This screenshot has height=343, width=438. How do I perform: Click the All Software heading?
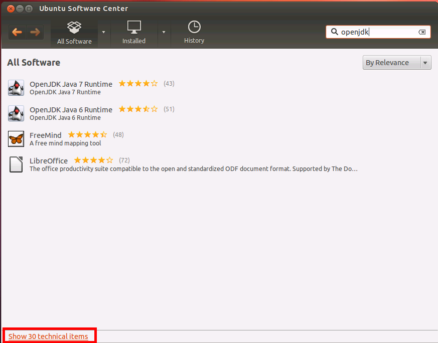(x=34, y=63)
